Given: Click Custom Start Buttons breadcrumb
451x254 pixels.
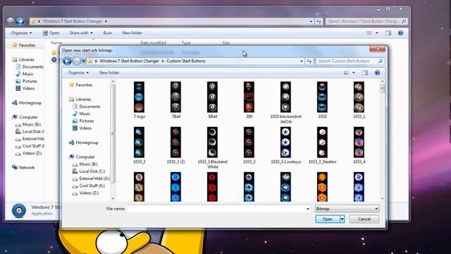Looking at the screenshot, I should click(x=186, y=61).
